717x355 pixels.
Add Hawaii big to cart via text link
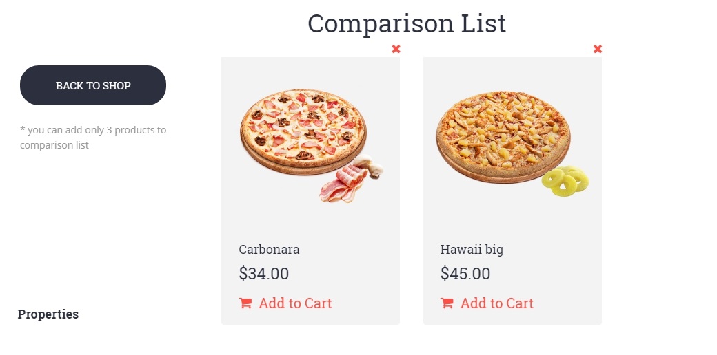tap(496, 303)
